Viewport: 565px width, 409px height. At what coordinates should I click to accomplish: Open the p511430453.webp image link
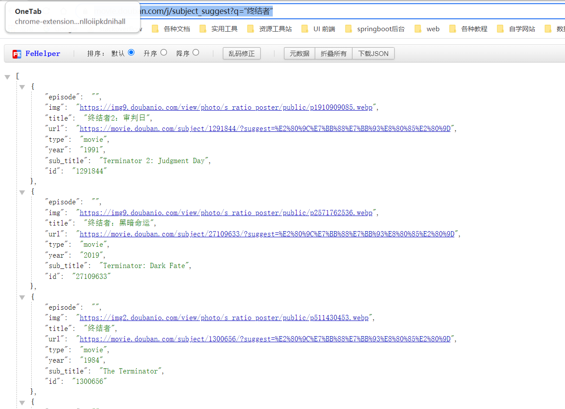[224, 318]
